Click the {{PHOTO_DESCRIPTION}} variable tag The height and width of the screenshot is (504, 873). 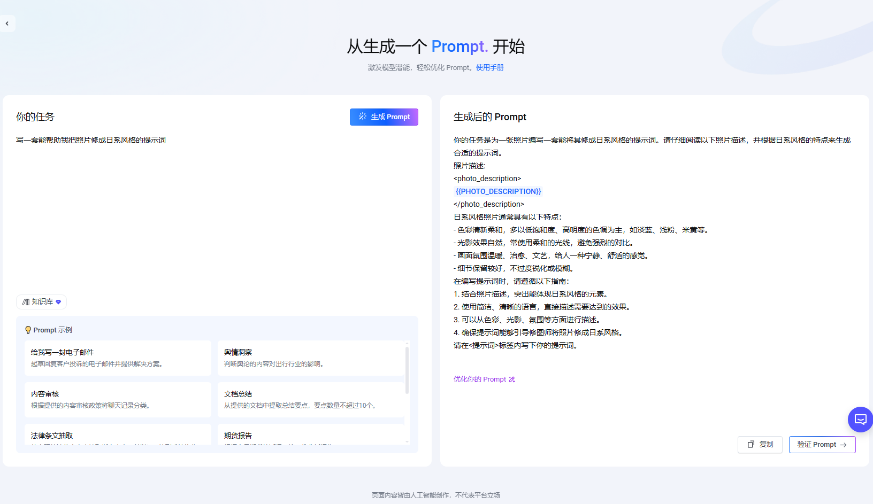coord(498,191)
